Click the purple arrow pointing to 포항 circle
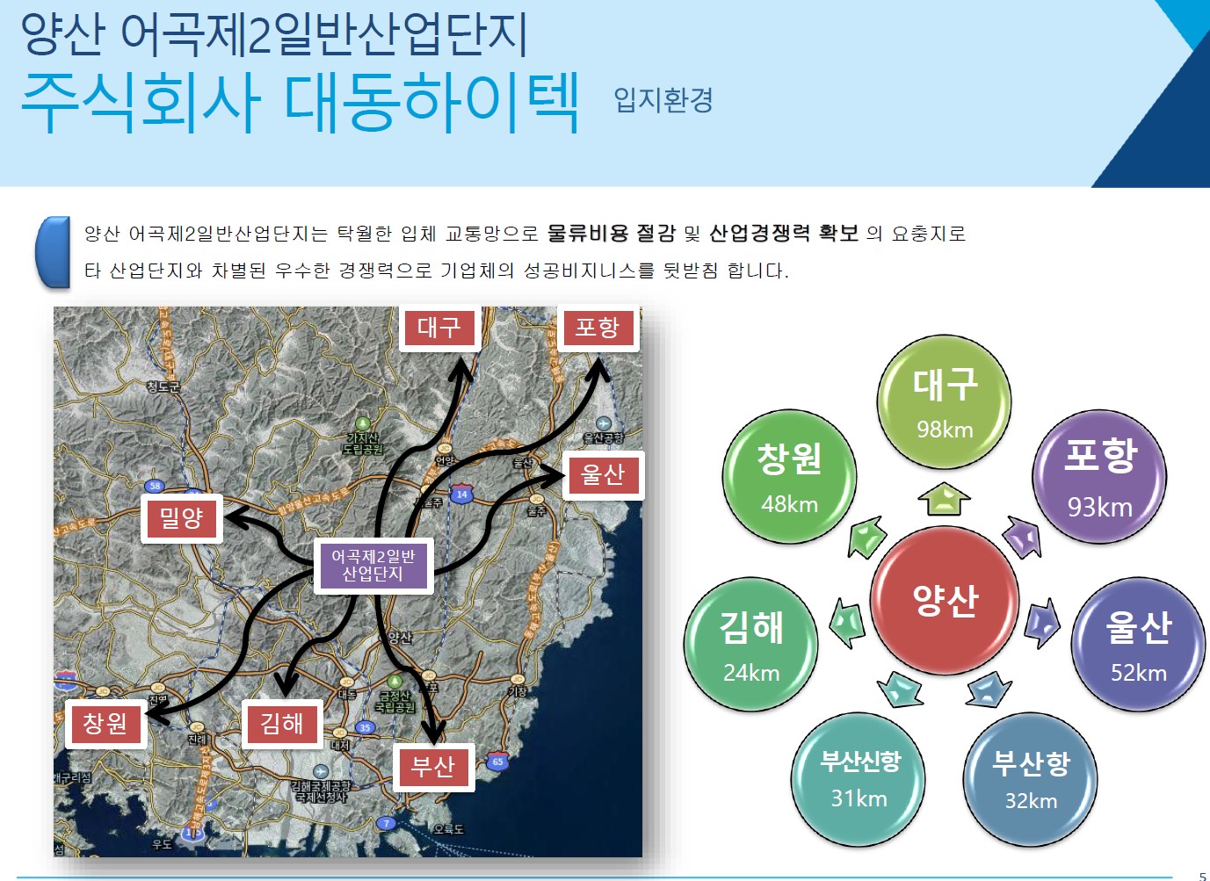Viewport: 1210px width, 881px height. 1023,536
